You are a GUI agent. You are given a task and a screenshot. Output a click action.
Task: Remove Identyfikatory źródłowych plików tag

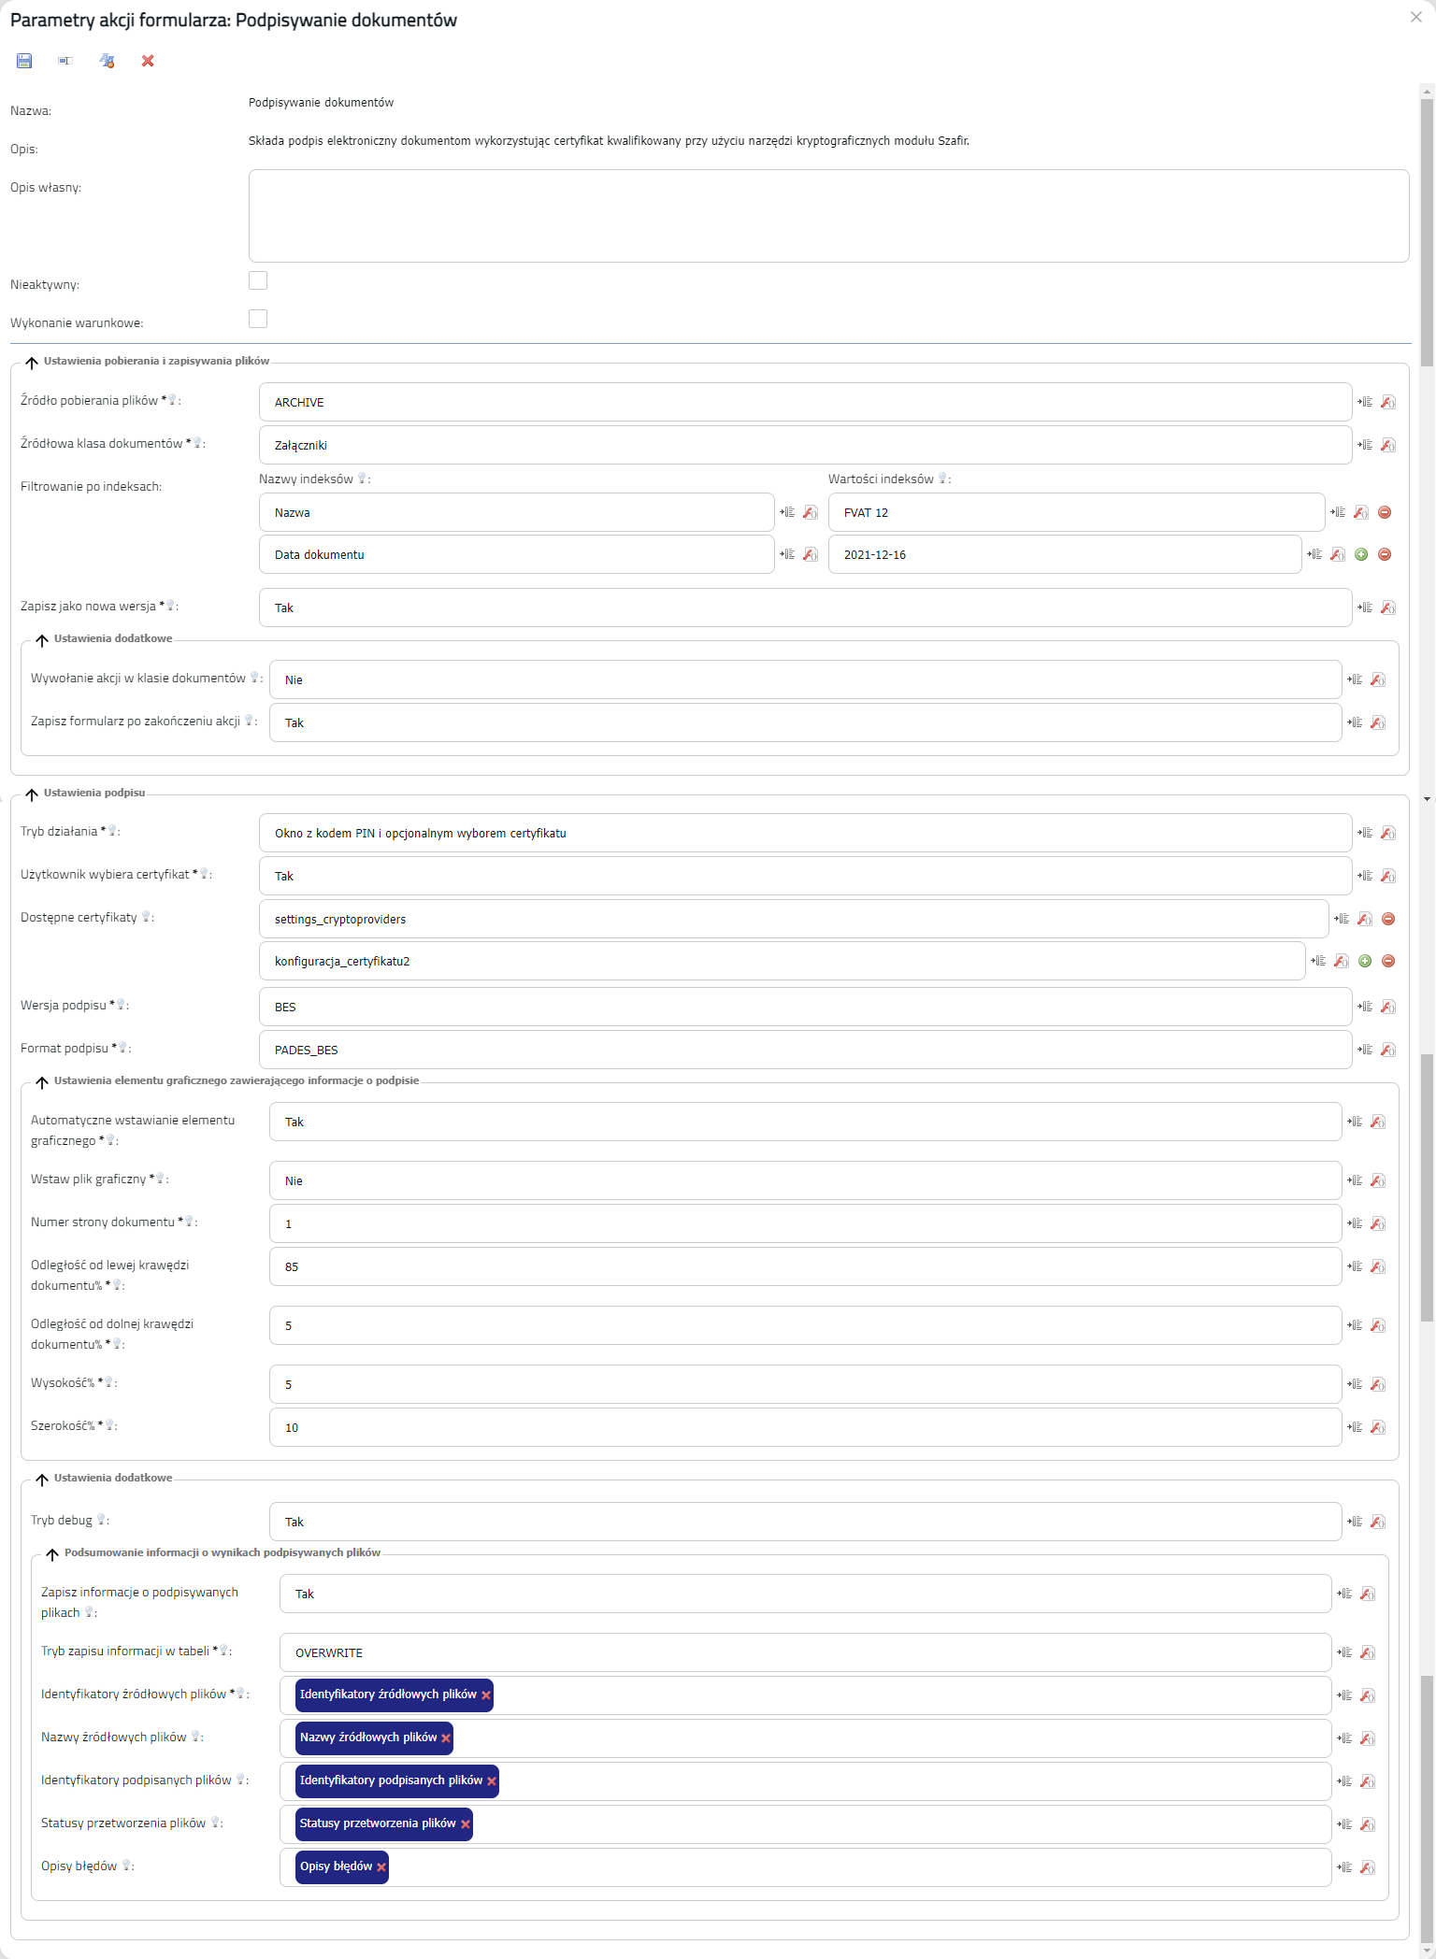(x=486, y=1695)
